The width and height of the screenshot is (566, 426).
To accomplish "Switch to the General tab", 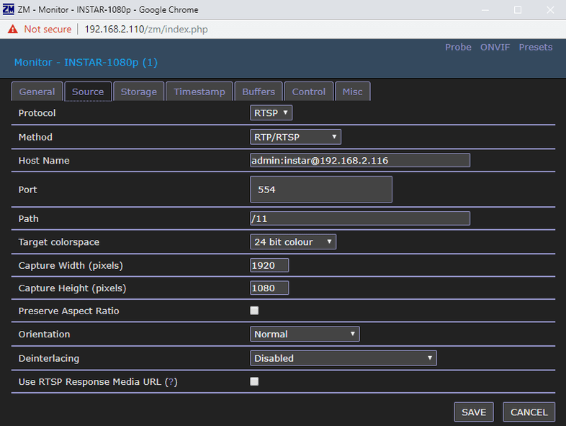I will pos(37,92).
